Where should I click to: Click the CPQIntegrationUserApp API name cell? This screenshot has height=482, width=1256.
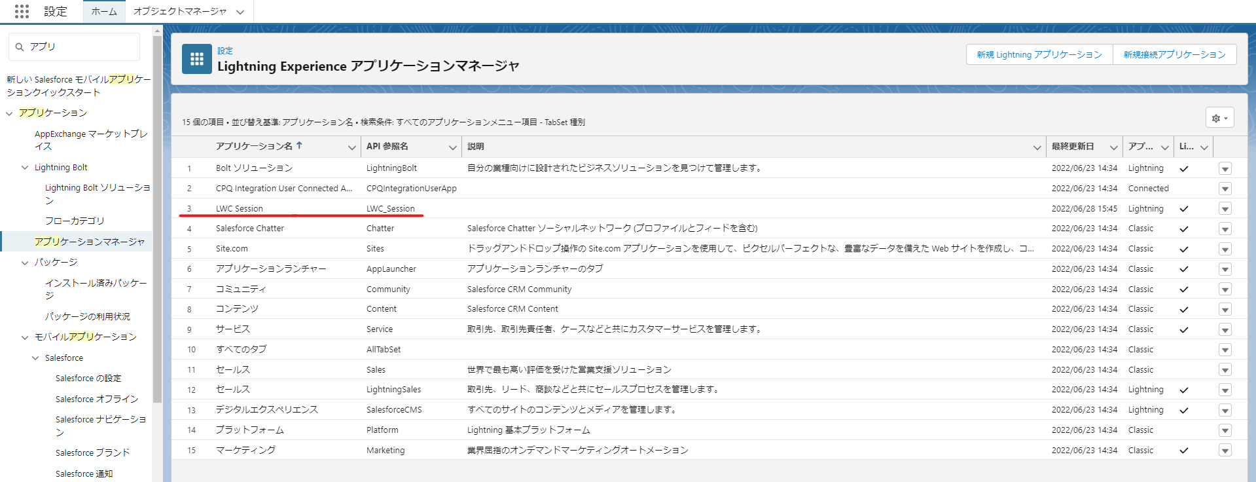[x=412, y=189]
